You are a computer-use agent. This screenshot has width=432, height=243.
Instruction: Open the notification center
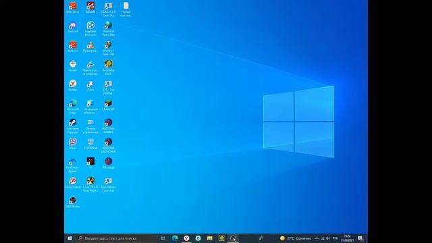360,238
